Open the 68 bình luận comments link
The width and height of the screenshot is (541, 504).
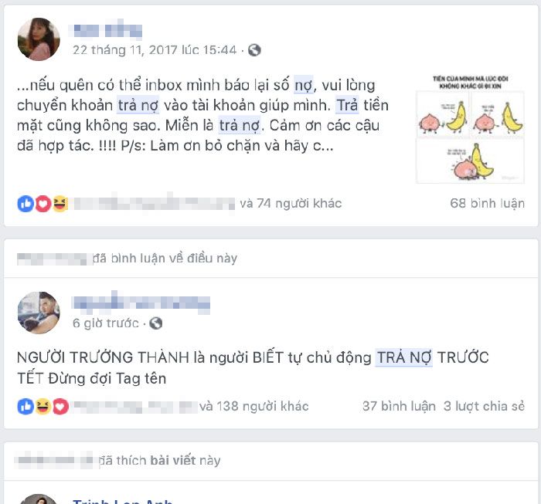click(487, 203)
